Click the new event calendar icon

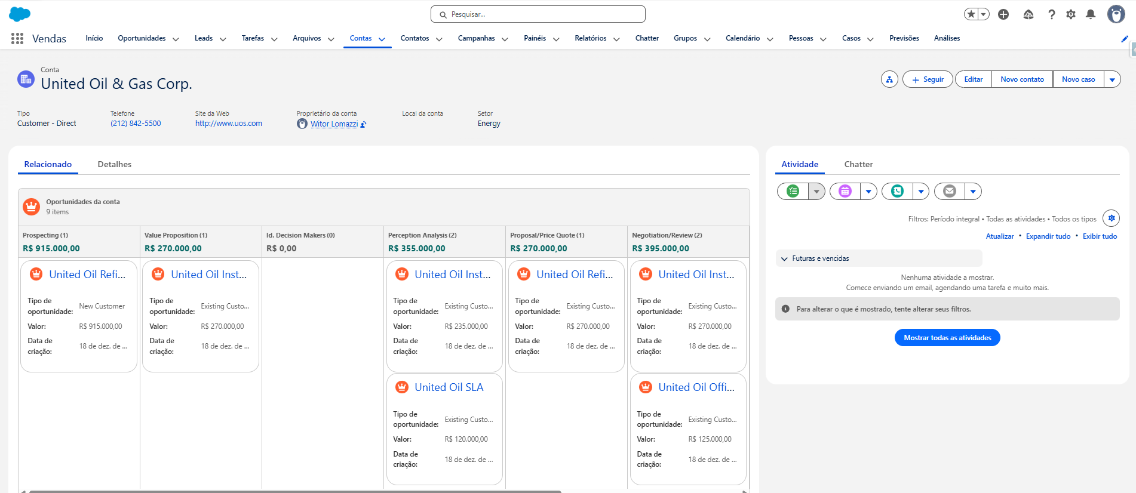tap(845, 191)
